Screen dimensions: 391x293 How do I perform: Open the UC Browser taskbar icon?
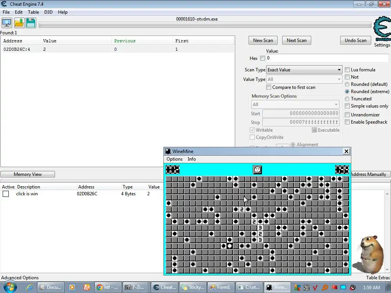click(x=87, y=287)
